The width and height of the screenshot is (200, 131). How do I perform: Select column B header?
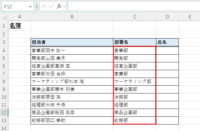pyautogui.click(x=72, y=17)
